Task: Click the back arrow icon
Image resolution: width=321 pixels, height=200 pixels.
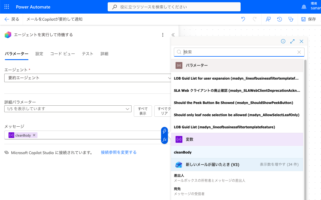Action: (7, 19)
